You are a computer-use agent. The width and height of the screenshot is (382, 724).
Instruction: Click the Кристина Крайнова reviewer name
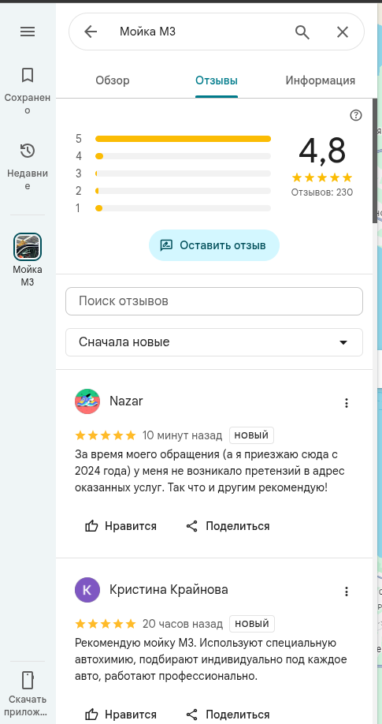tap(169, 590)
